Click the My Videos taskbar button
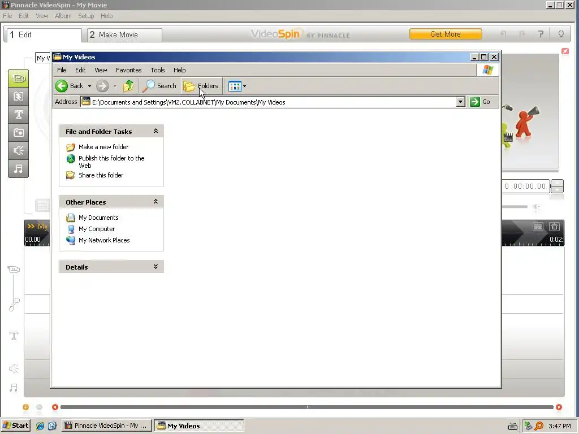This screenshot has width=579, height=434. coord(198,426)
